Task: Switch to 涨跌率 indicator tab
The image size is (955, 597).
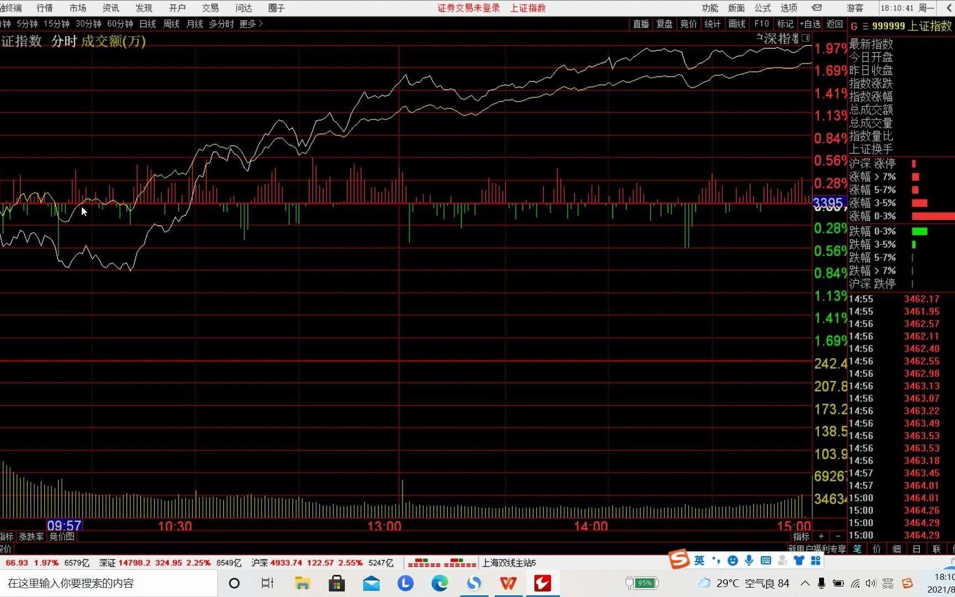Action: 32,537
